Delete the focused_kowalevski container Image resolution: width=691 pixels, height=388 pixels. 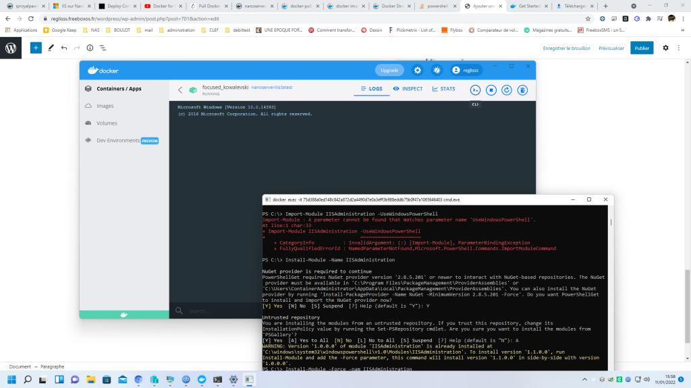point(522,90)
